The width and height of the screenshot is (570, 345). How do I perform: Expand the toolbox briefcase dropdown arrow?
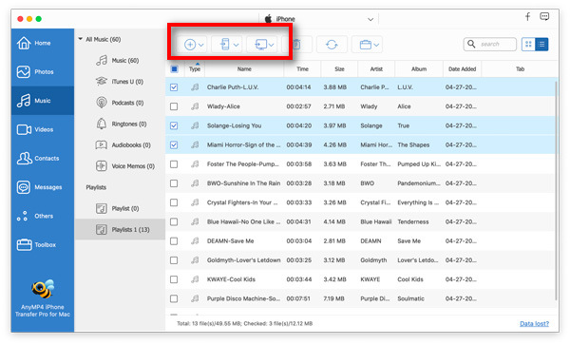click(376, 45)
